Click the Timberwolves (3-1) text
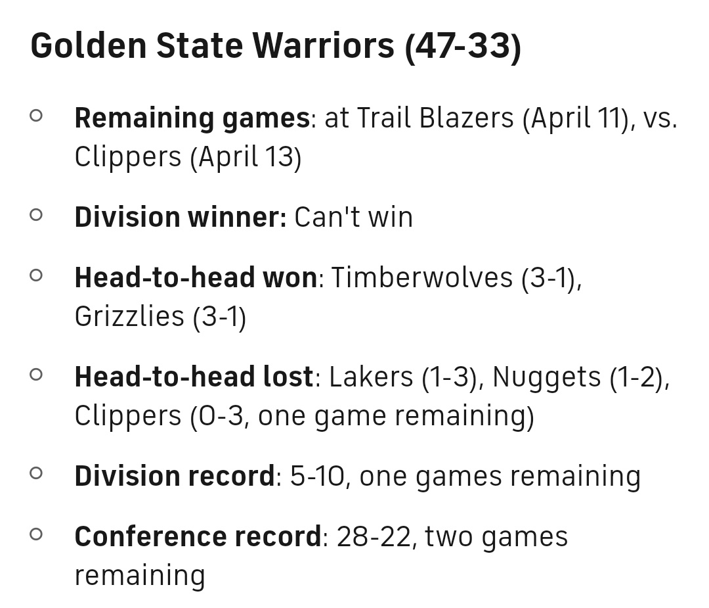This screenshot has height=608, width=709. click(455, 278)
